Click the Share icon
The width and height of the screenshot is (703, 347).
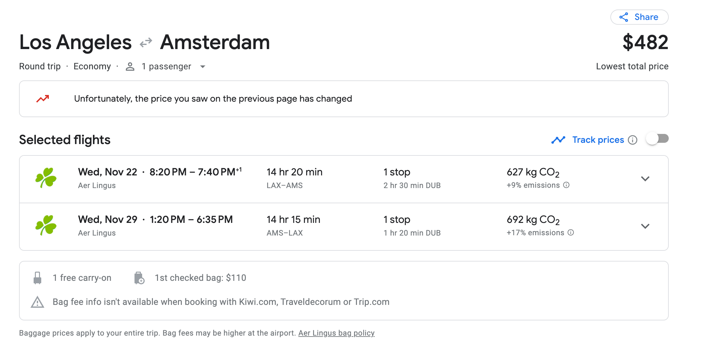(624, 17)
